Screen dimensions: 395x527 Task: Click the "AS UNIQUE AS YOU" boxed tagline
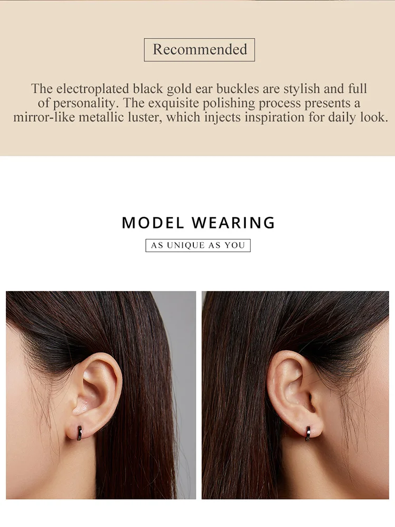pos(198,245)
